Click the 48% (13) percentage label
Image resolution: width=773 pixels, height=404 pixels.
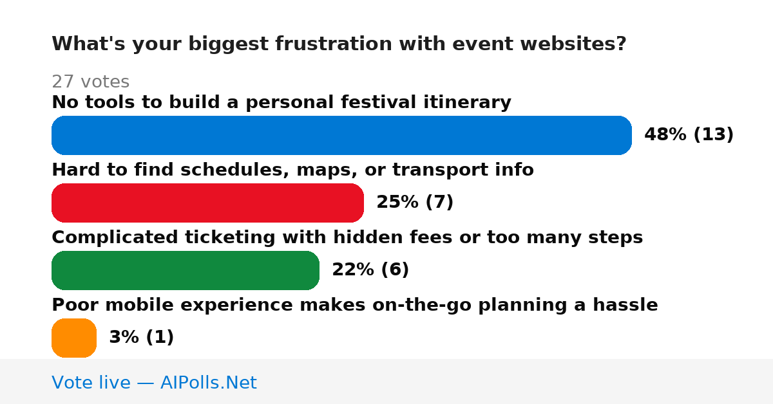[x=689, y=134]
